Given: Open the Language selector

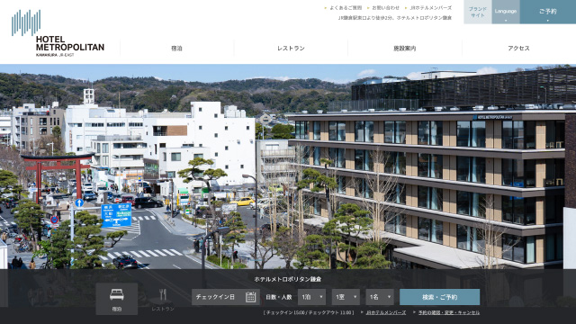Looking at the screenshot, I should point(506,12).
